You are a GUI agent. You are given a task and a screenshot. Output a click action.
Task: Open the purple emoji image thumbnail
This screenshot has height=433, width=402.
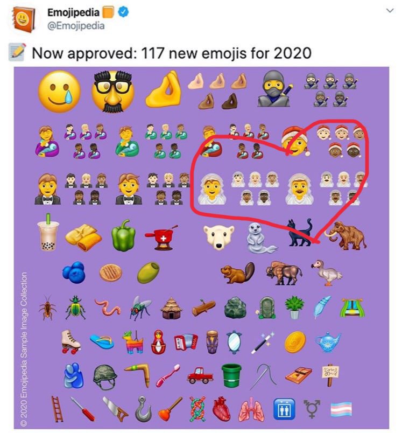tap(201, 248)
